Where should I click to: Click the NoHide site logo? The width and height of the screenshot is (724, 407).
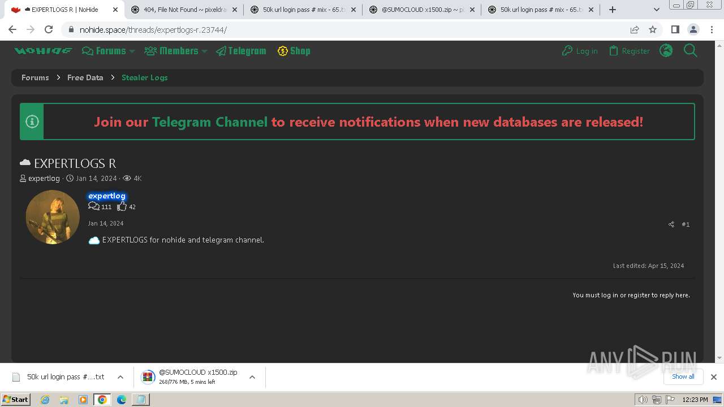click(x=43, y=51)
